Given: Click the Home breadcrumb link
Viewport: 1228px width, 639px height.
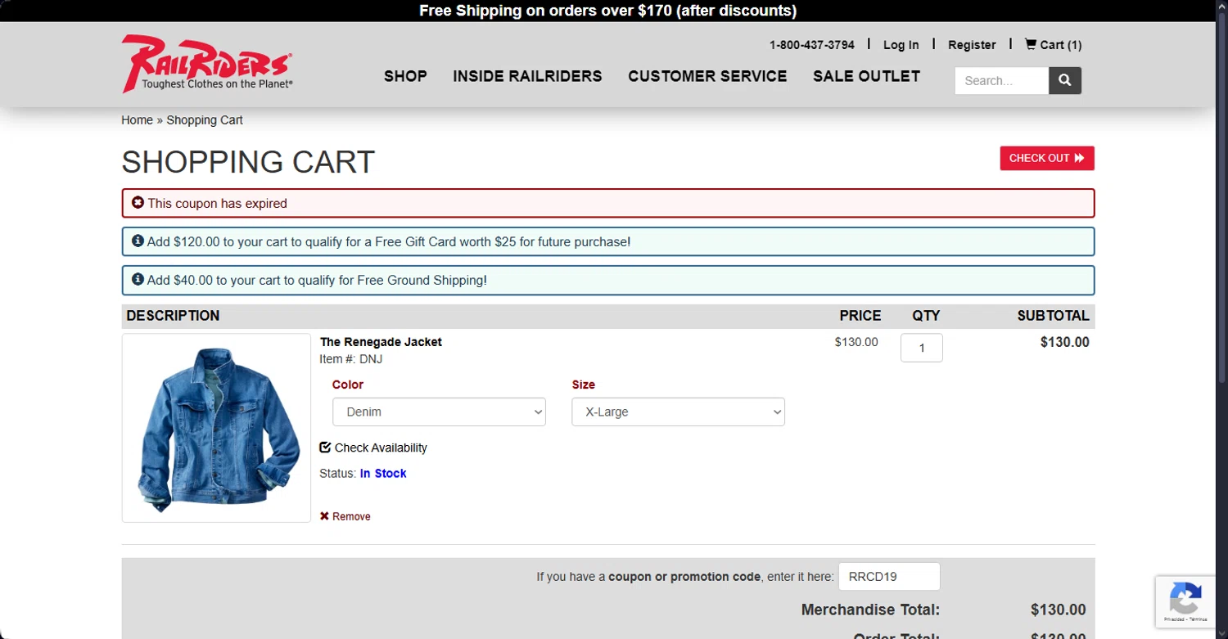Looking at the screenshot, I should point(137,120).
